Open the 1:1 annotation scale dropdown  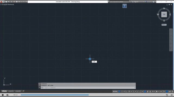tap(153, 91)
